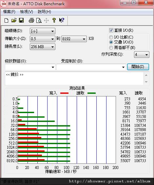
Task: Click the description box scroll up arrow
Action: (146, 75)
